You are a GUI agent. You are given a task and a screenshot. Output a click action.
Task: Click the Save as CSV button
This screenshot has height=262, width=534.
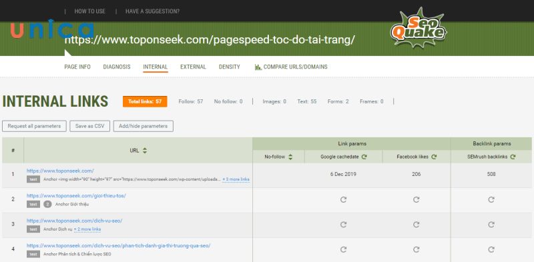(x=90, y=126)
